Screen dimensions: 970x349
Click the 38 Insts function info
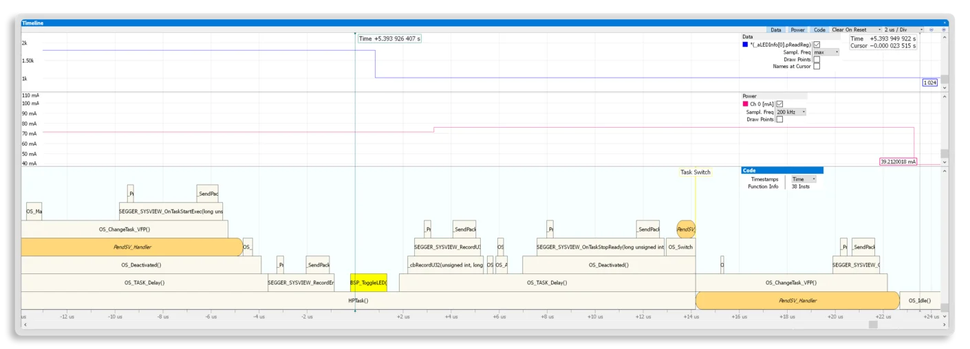click(x=800, y=187)
